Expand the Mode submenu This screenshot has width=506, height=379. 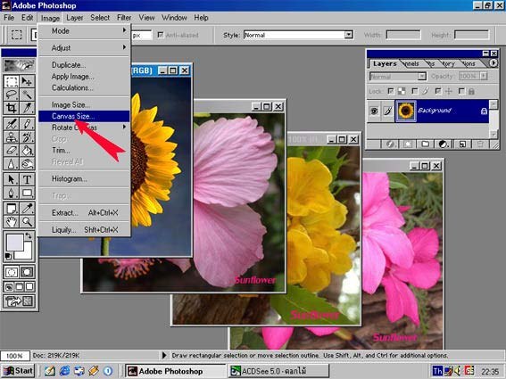coord(84,31)
